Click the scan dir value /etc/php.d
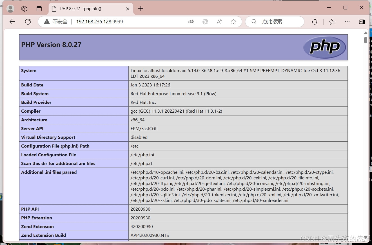The height and width of the screenshot is (245, 372). click(x=141, y=164)
